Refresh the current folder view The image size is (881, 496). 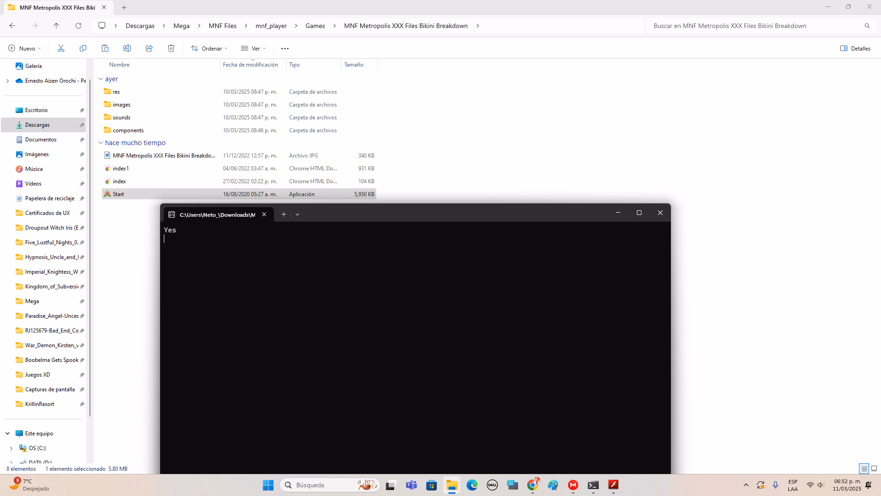click(x=78, y=26)
